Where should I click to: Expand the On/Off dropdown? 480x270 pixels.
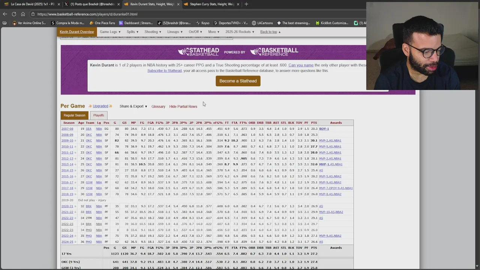pyautogui.click(x=195, y=32)
